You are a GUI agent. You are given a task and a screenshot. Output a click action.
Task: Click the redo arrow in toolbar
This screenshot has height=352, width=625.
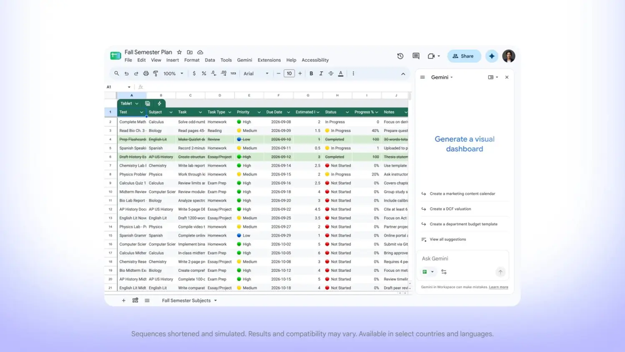coord(136,73)
